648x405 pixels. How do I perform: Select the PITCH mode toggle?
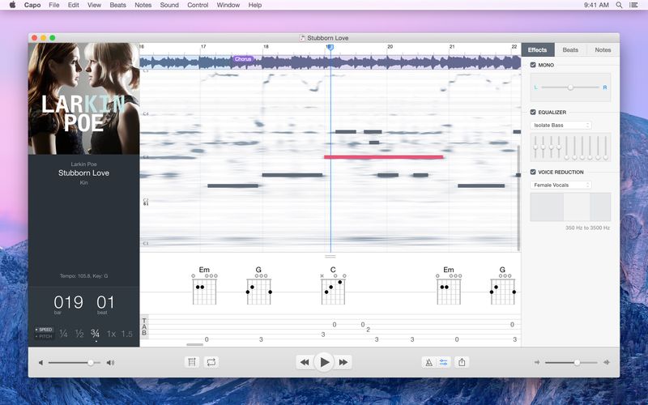pos(44,336)
